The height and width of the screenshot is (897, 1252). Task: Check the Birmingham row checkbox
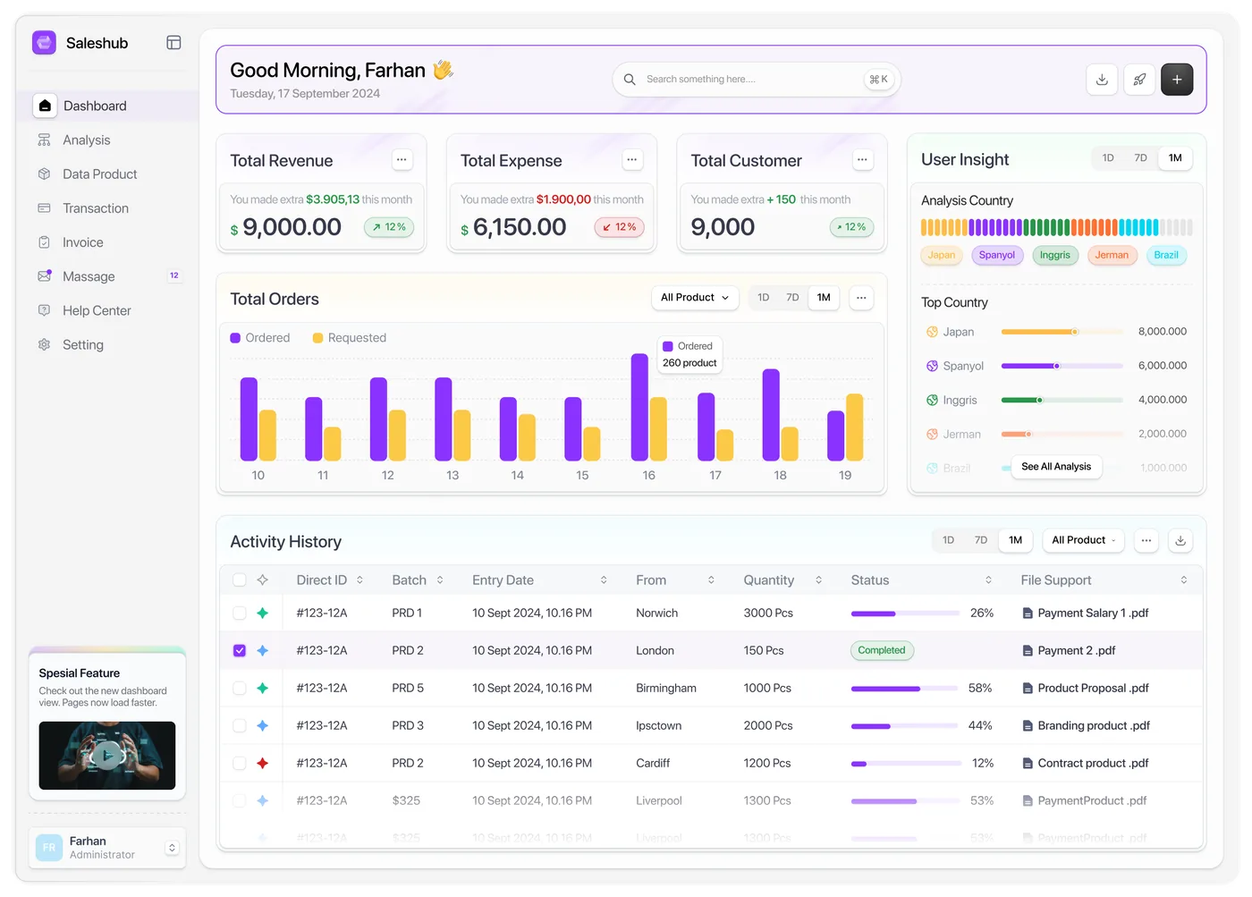pos(239,689)
